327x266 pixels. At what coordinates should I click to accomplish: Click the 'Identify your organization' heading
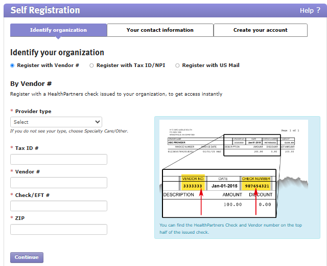click(57, 52)
